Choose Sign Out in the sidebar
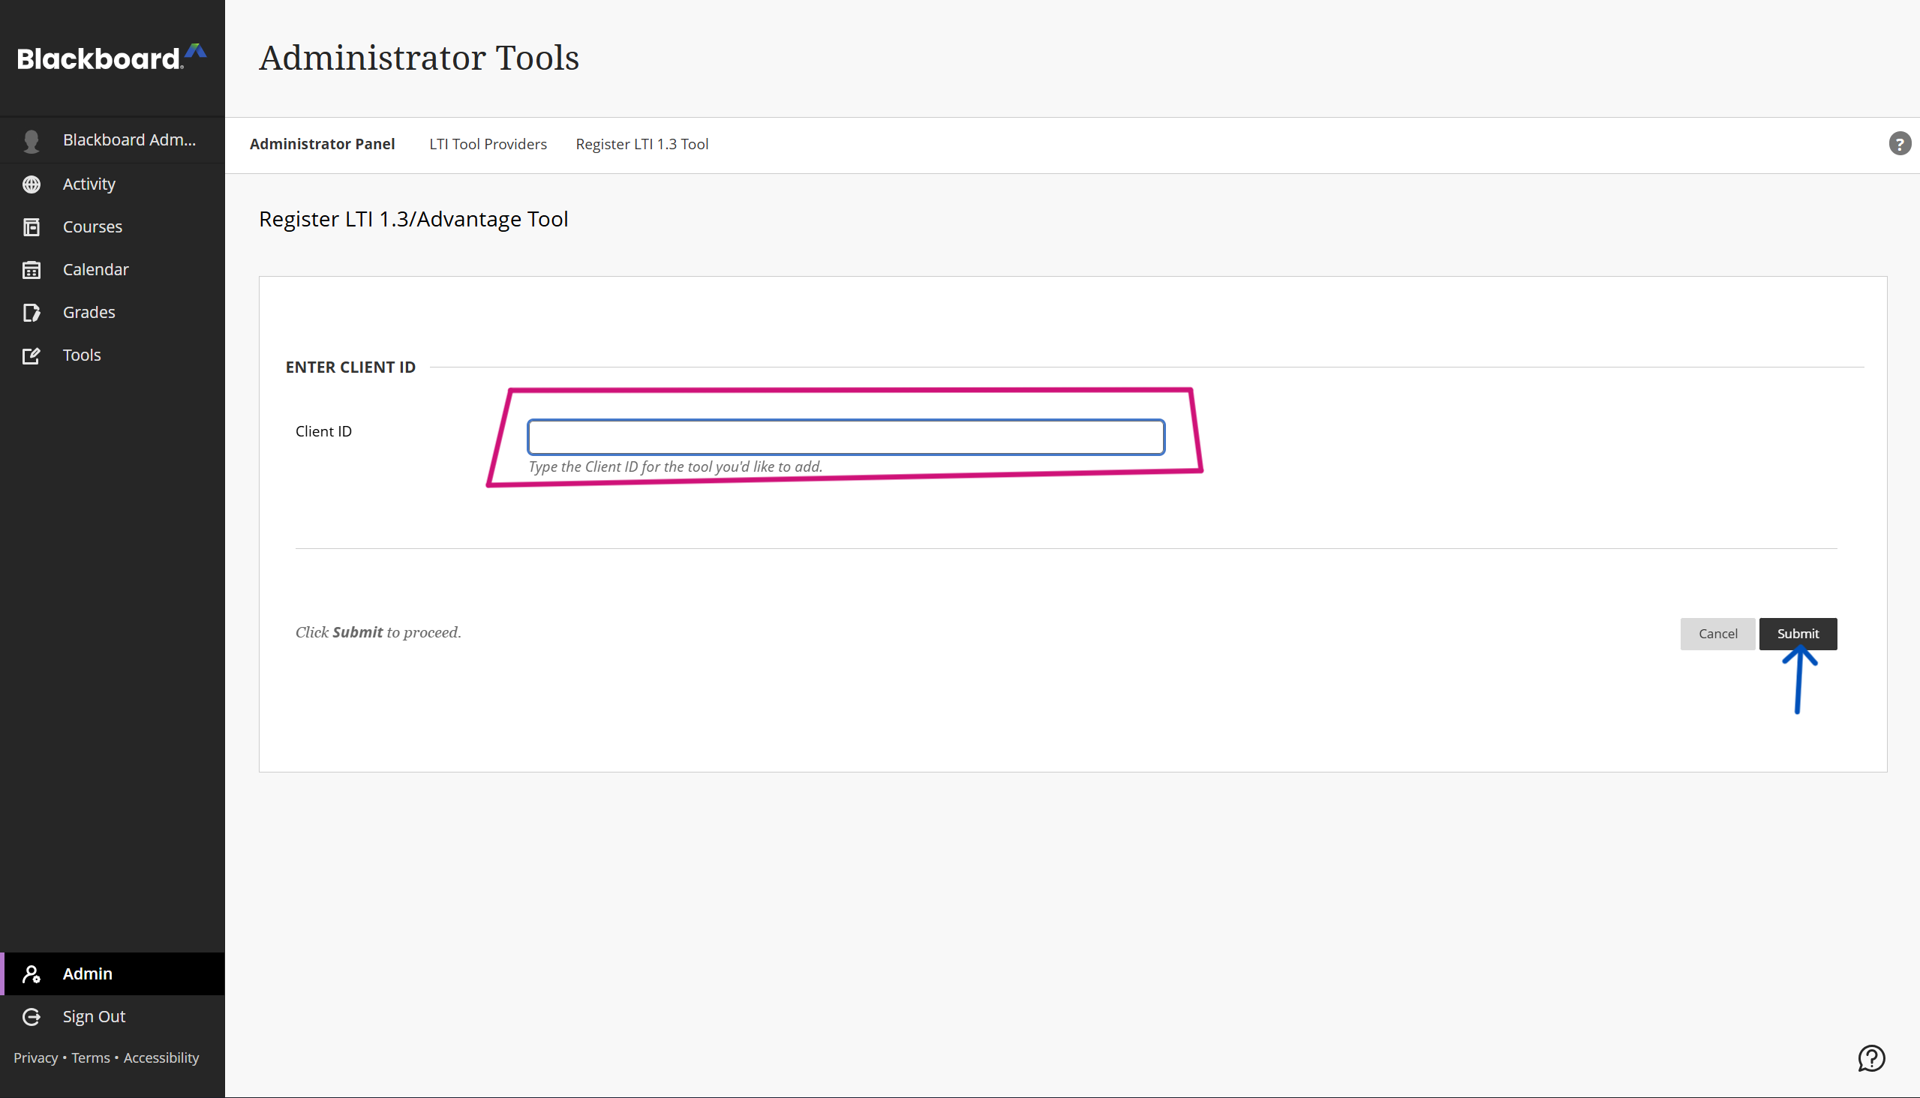Screen dimensions: 1920x1098 (x=113, y=1016)
